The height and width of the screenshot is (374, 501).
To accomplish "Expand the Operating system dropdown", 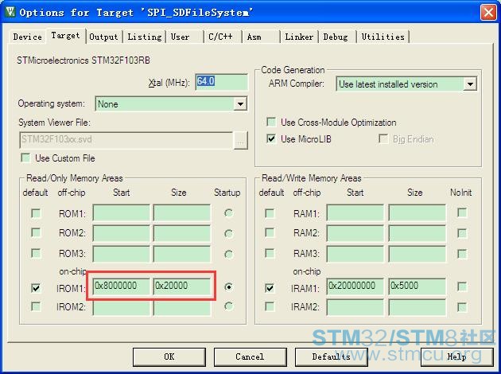I will [x=240, y=104].
